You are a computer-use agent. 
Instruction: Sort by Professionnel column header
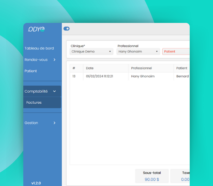coord(141,68)
